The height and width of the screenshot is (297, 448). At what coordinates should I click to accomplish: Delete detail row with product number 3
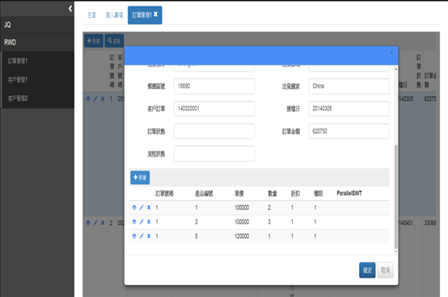click(x=149, y=222)
